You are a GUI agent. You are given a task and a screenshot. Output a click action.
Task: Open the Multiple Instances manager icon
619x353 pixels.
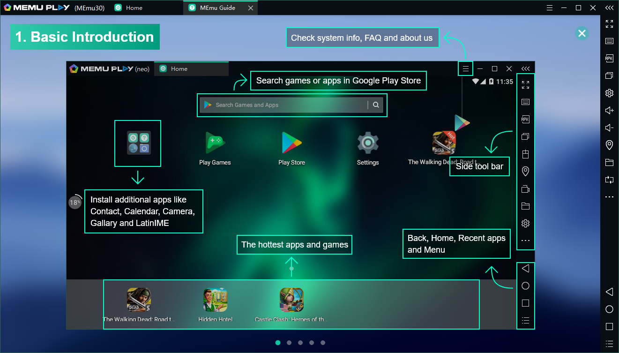609,75
